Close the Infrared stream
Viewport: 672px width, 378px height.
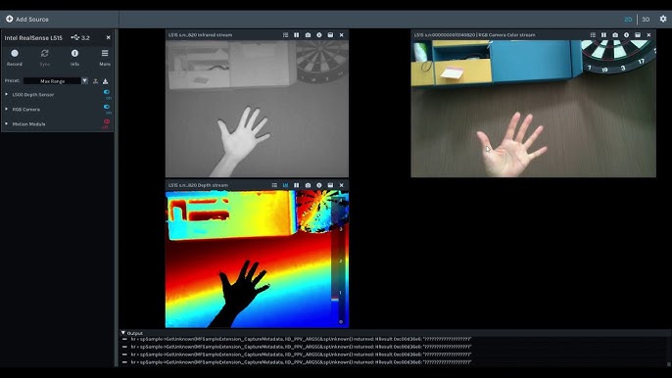(342, 35)
